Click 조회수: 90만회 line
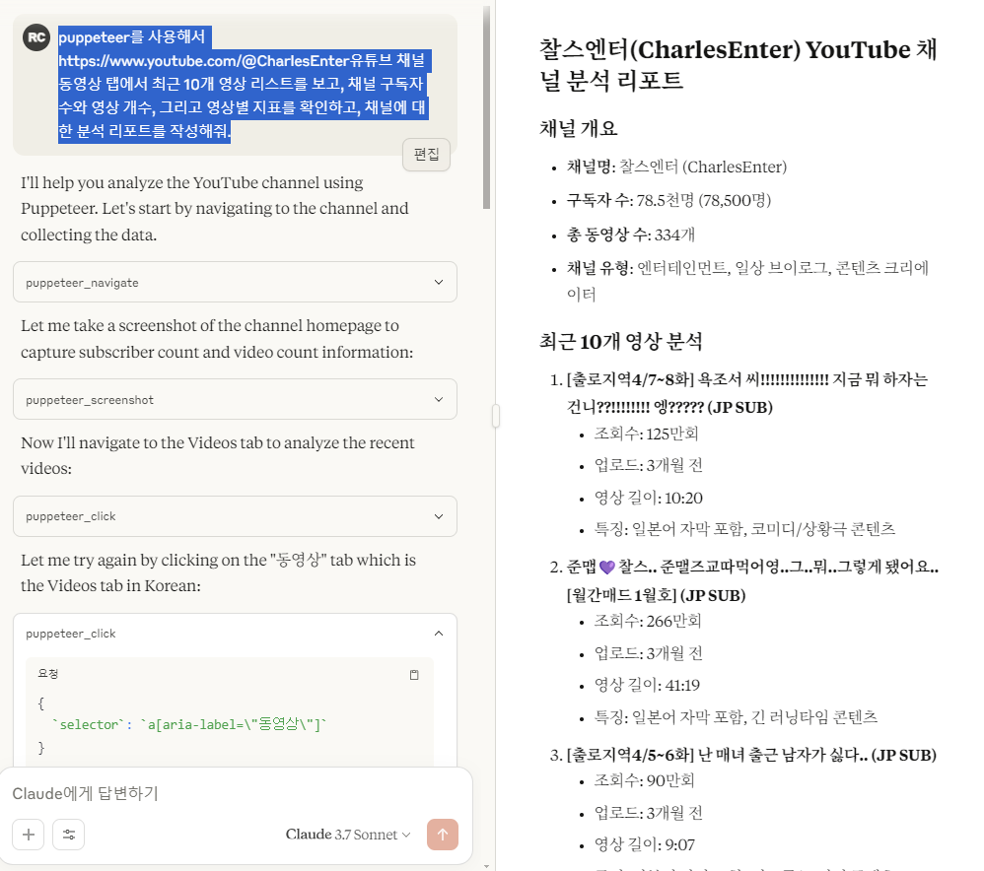 tap(645, 780)
